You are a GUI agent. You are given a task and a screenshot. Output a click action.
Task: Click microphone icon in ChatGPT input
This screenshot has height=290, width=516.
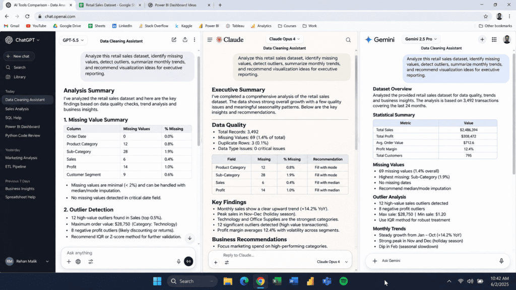[x=178, y=262]
